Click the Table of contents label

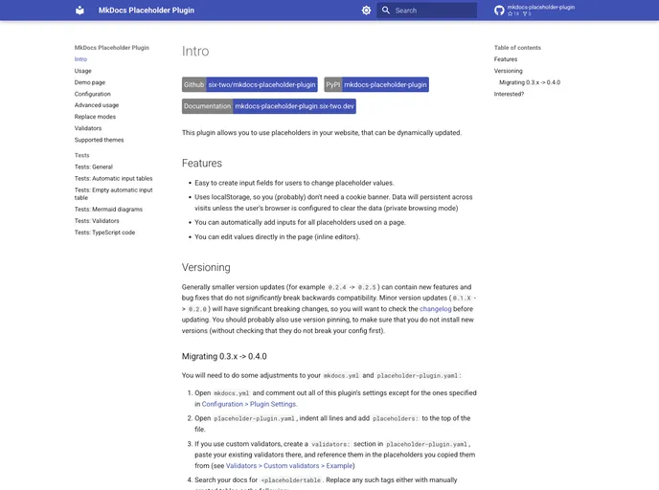click(517, 48)
